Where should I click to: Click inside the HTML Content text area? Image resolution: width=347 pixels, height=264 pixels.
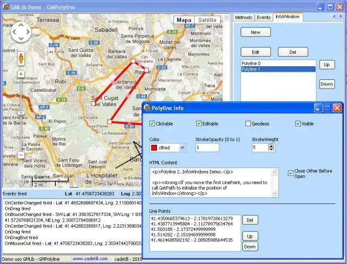click(211, 182)
